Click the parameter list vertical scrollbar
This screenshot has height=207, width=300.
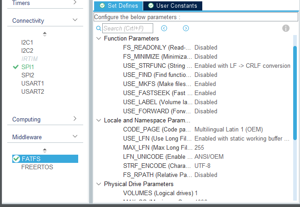click(295, 93)
